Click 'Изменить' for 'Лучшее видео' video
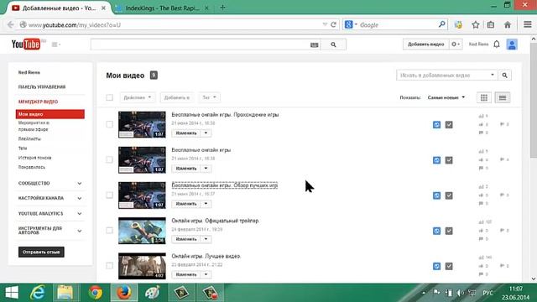 tap(186, 274)
